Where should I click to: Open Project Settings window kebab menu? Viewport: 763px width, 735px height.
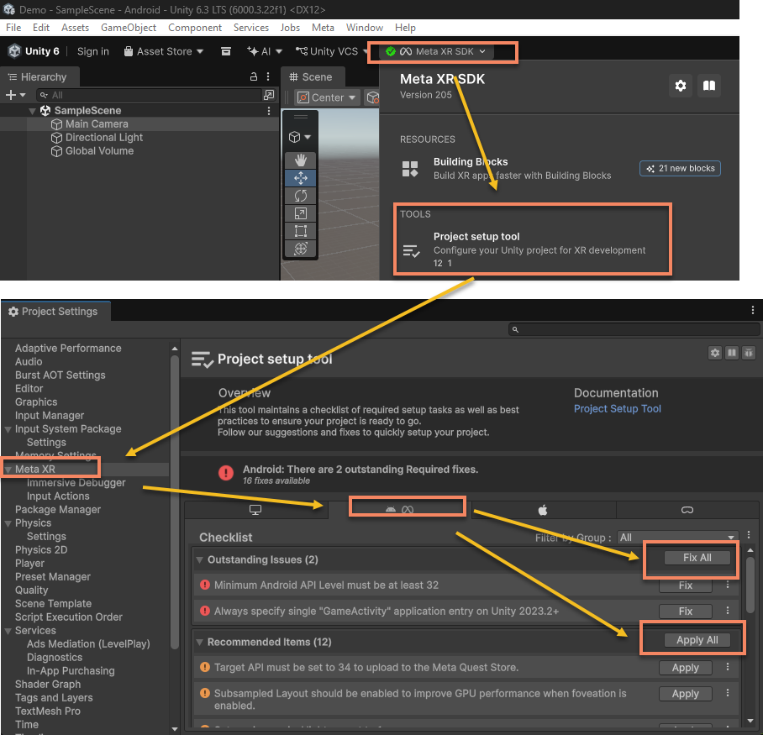pos(752,310)
